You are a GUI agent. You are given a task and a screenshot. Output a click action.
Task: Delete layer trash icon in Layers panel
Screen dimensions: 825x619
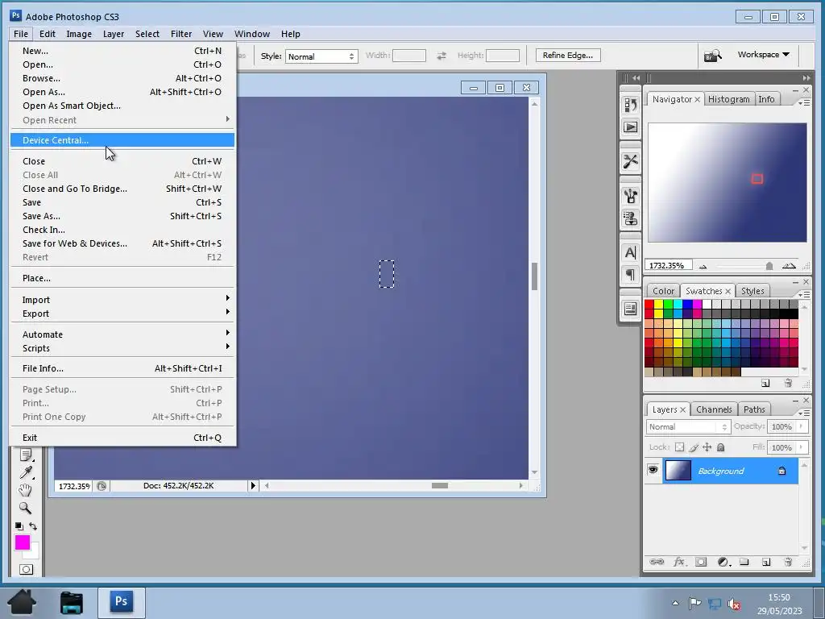pos(788,562)
